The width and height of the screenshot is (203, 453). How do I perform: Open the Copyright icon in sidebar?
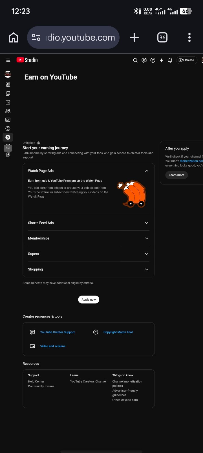click(x=8, y=129)
